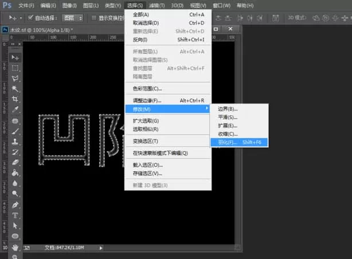352x259 pixels.
Task: Select the Brush tool
Action: [15, 131]
